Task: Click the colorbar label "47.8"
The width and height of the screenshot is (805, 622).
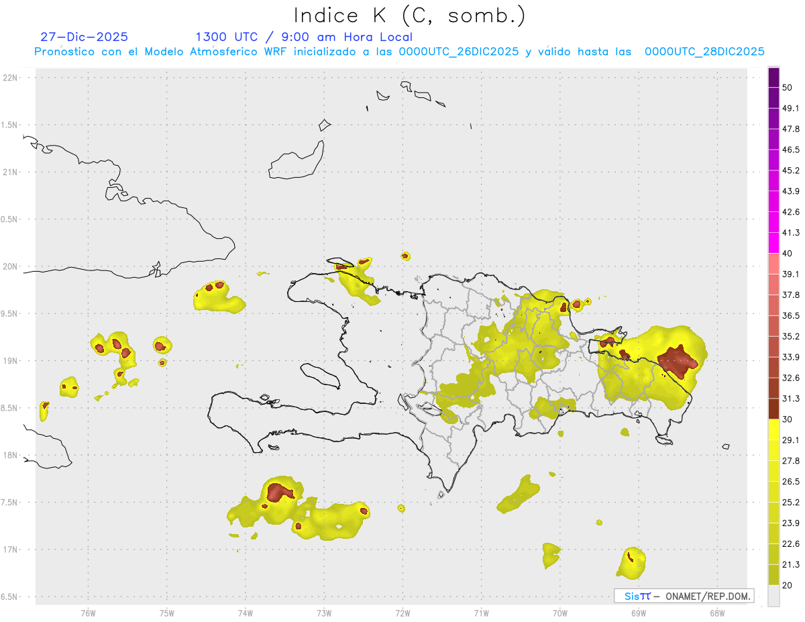Action: point(791,129)
